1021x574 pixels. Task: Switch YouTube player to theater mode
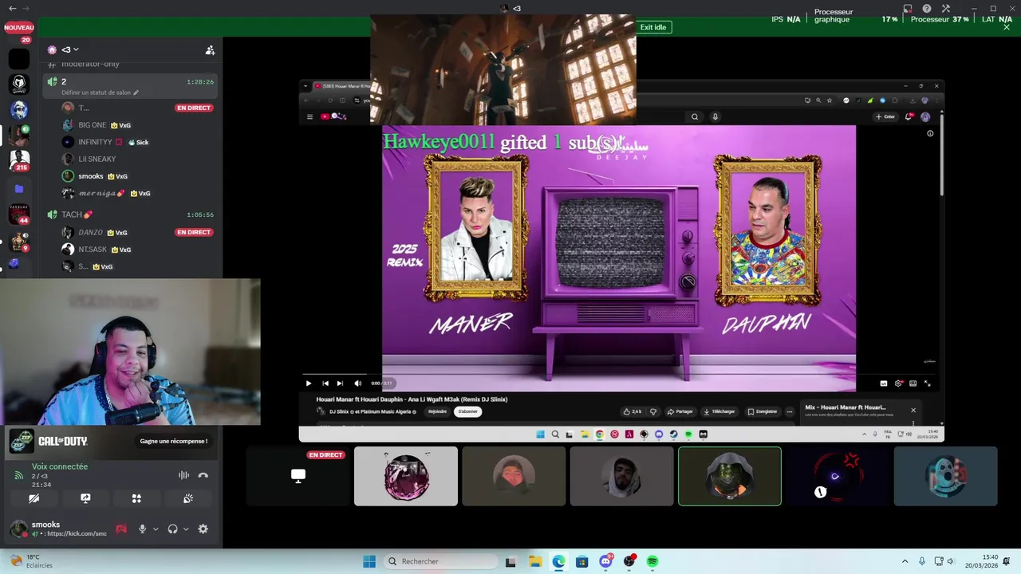point(913,383)
